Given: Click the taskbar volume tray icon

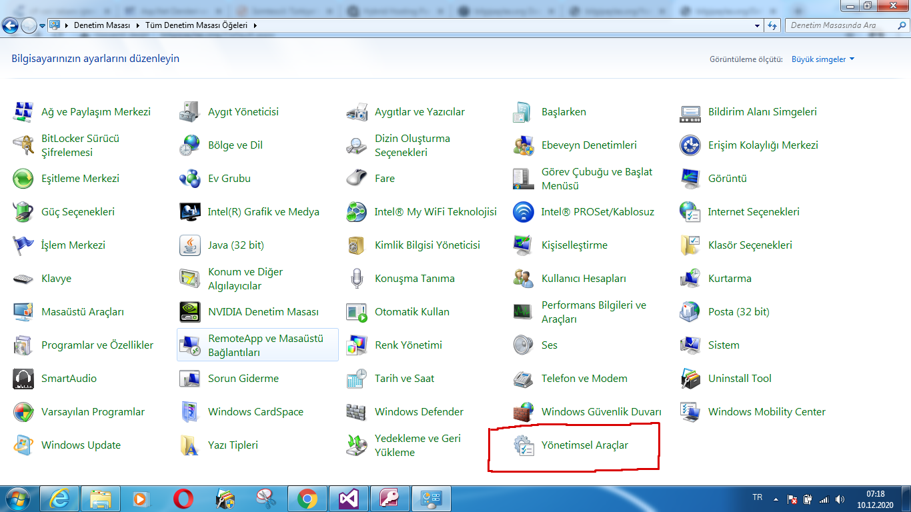Looking at the screenshot, I should 840,499.
